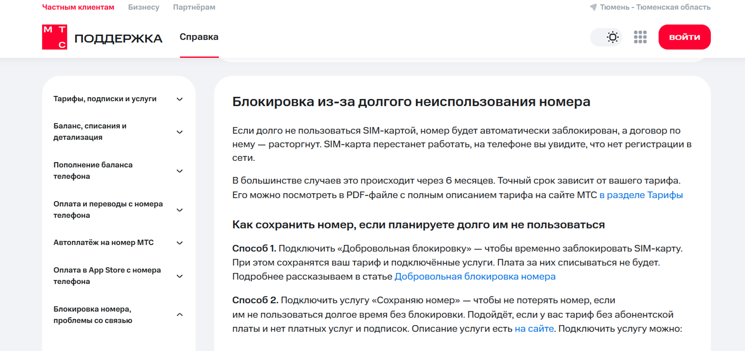745x351 pixels.
Task: Follow the на сайте link
Action: 534,329
